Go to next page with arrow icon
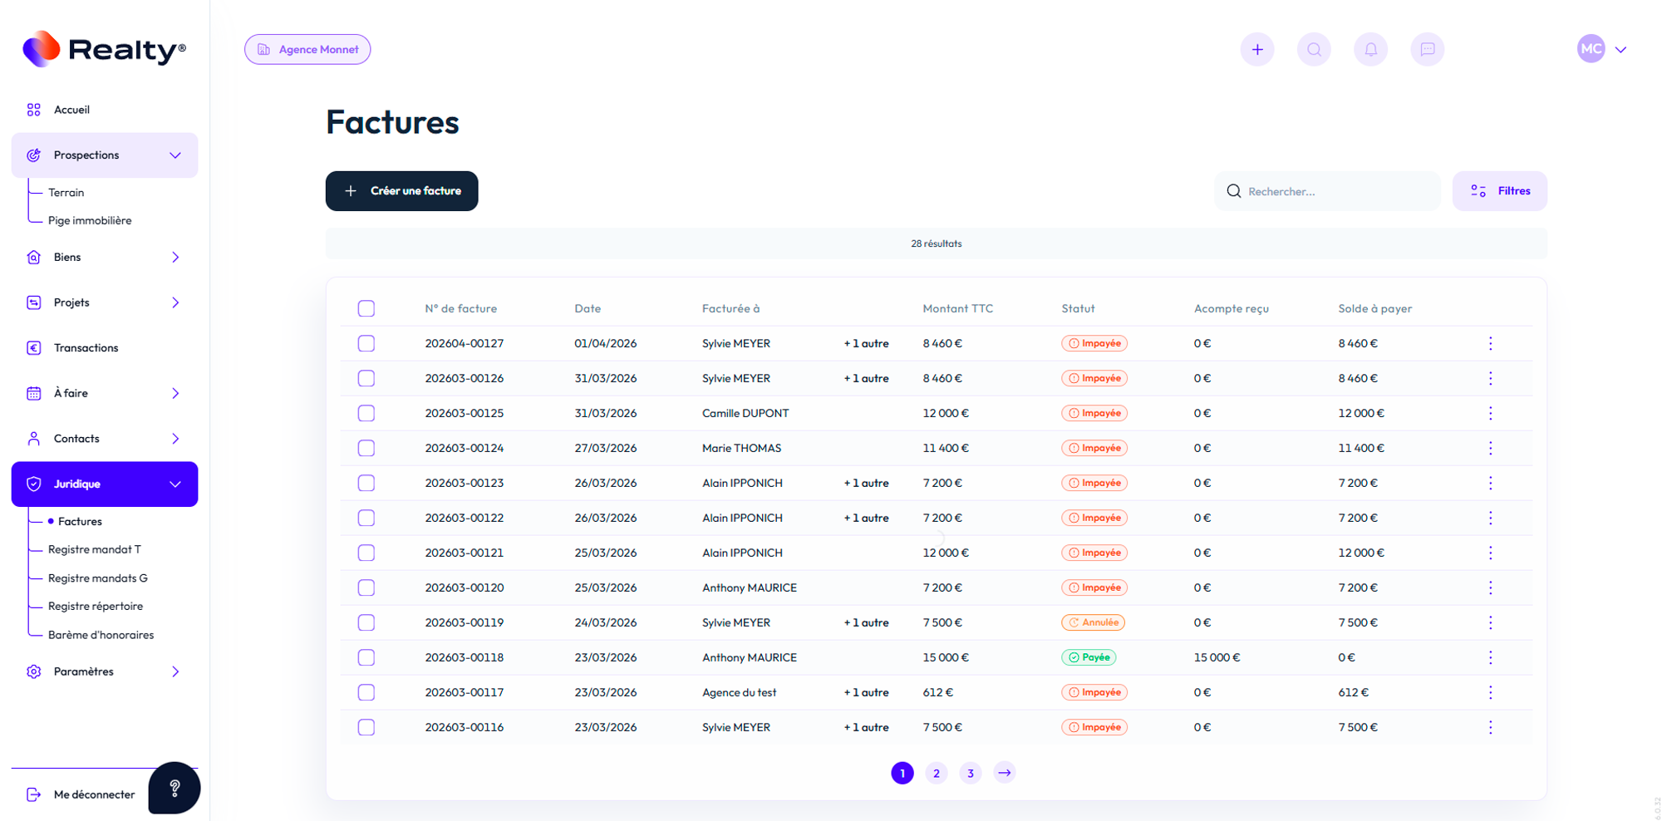The image size is (1662, 821). point(1004,773)
